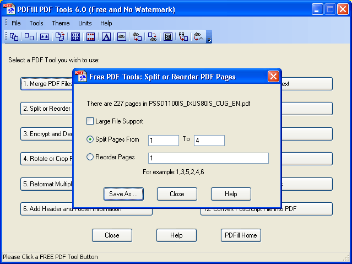Click the Rotate or Crop pages toolbar icon
Viewport: 352px width, 264px height.
[60, 36]
